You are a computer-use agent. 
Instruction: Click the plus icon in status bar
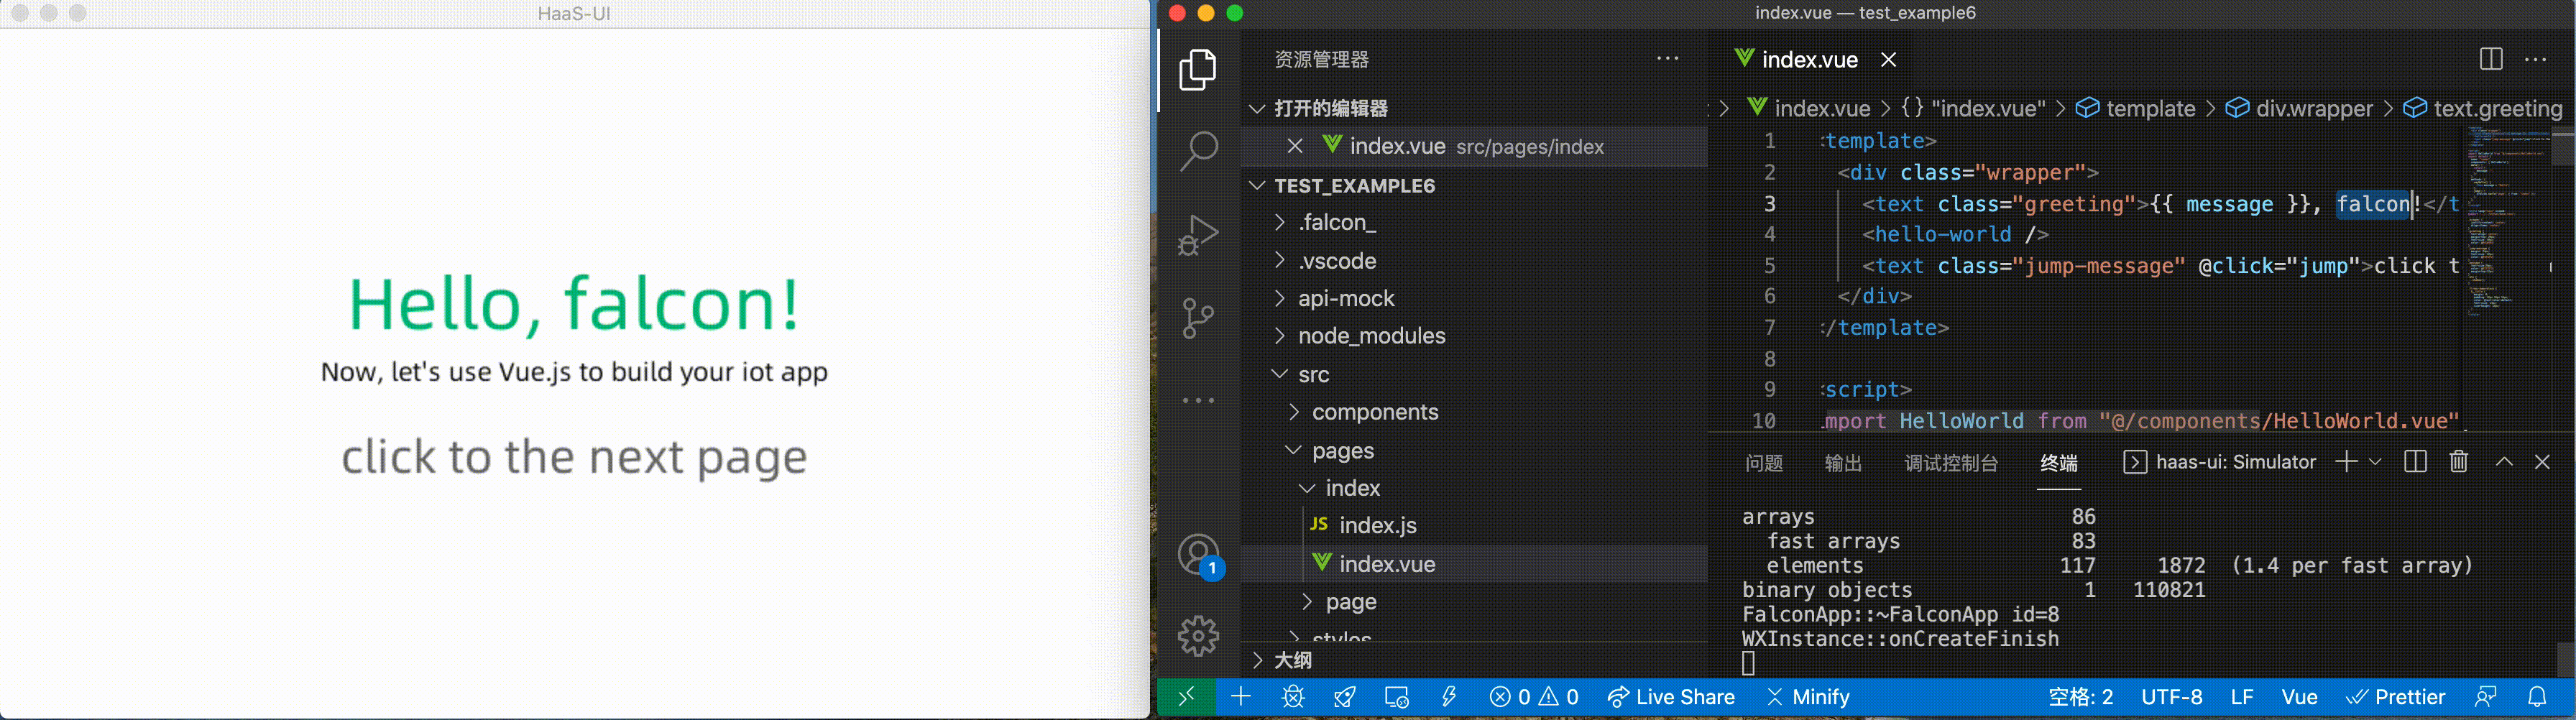point(1240,697)
